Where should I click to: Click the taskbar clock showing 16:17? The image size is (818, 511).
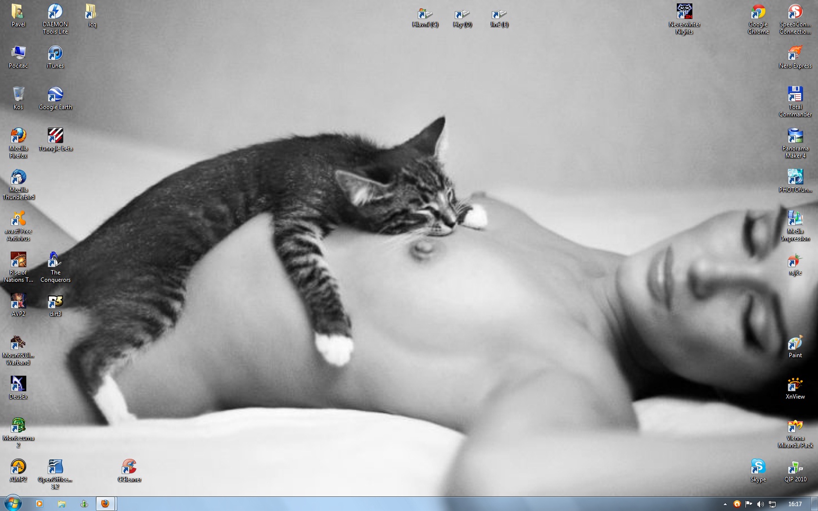click(795, 504)
